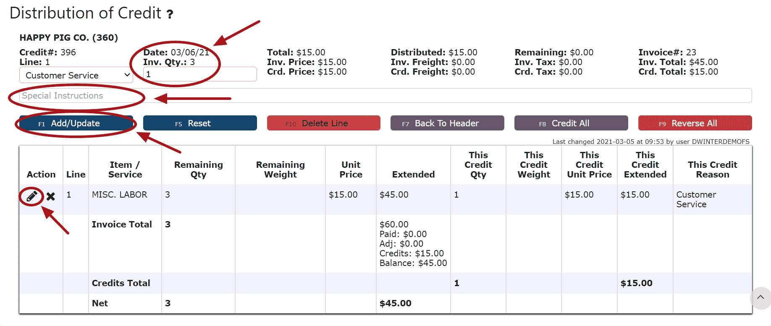771x326 pixels.
Task: Click the Extended column header
Action: [413, 174]
